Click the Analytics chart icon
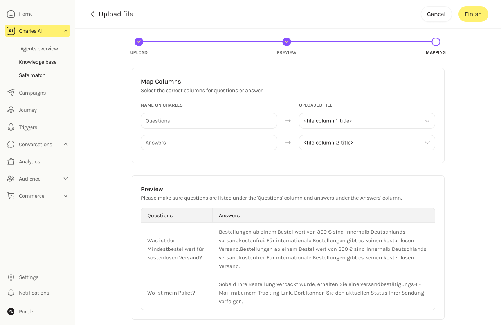The image size is (501, 329). click(x=11, y=162)
